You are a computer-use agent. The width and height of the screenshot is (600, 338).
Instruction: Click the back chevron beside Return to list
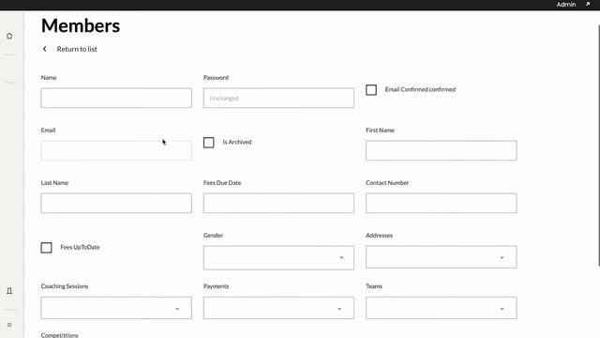click(44, 49)
